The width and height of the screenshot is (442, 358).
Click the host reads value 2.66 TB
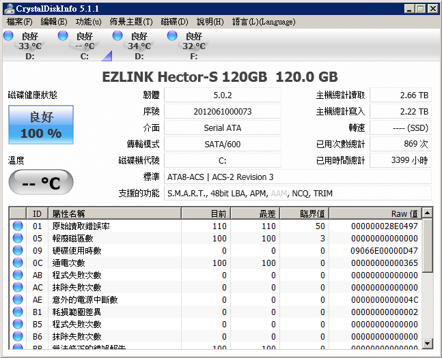click(x=400, y=95)
